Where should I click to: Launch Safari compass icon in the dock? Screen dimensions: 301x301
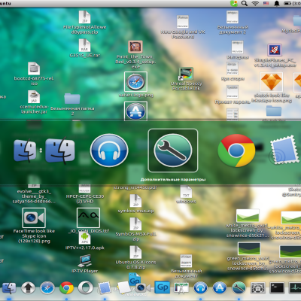coord(47,288)
